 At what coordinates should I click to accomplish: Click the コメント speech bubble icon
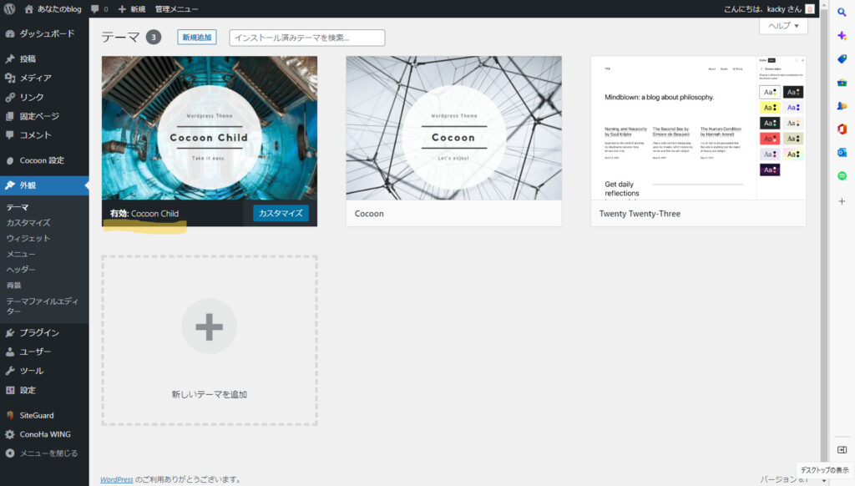tap(10, 135)
